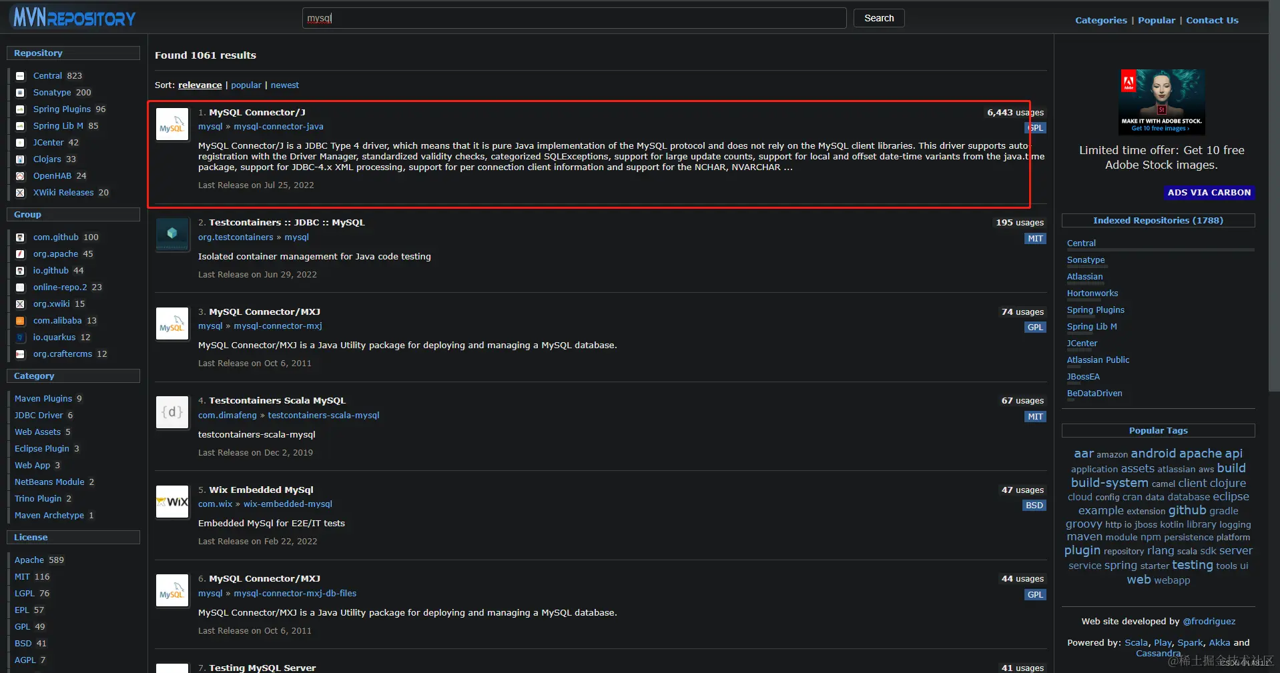Sort results by popular

click(x=246, y=85)
